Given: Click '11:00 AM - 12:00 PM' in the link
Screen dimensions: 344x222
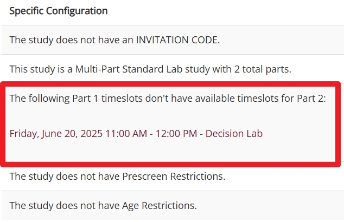Looking at the screenshot, I should tap(151, 134).
